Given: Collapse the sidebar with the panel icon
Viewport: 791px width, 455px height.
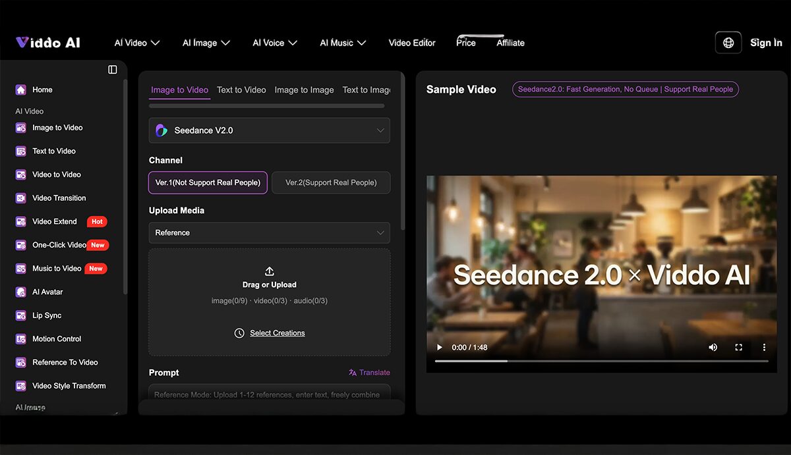Looking at the screenshot, I should point(113,70).
